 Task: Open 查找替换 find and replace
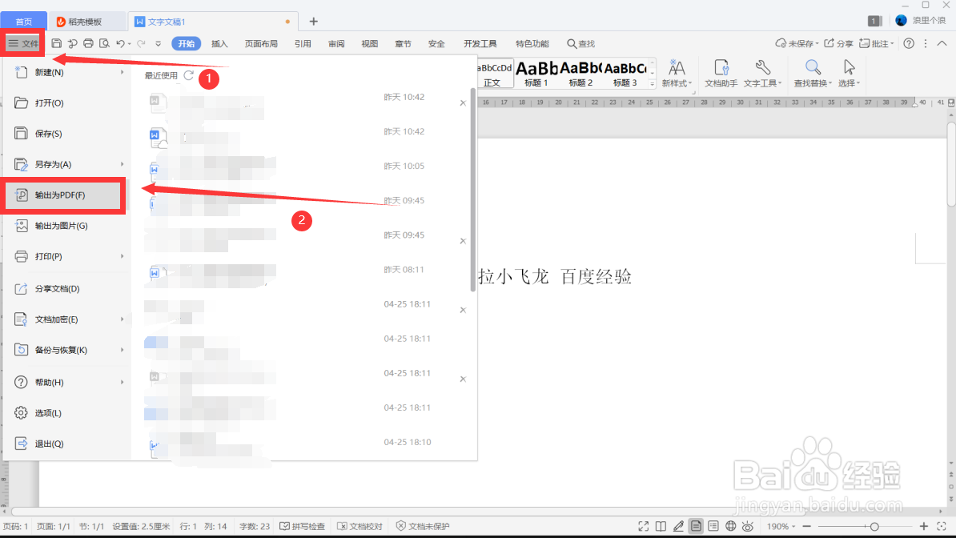813,73
